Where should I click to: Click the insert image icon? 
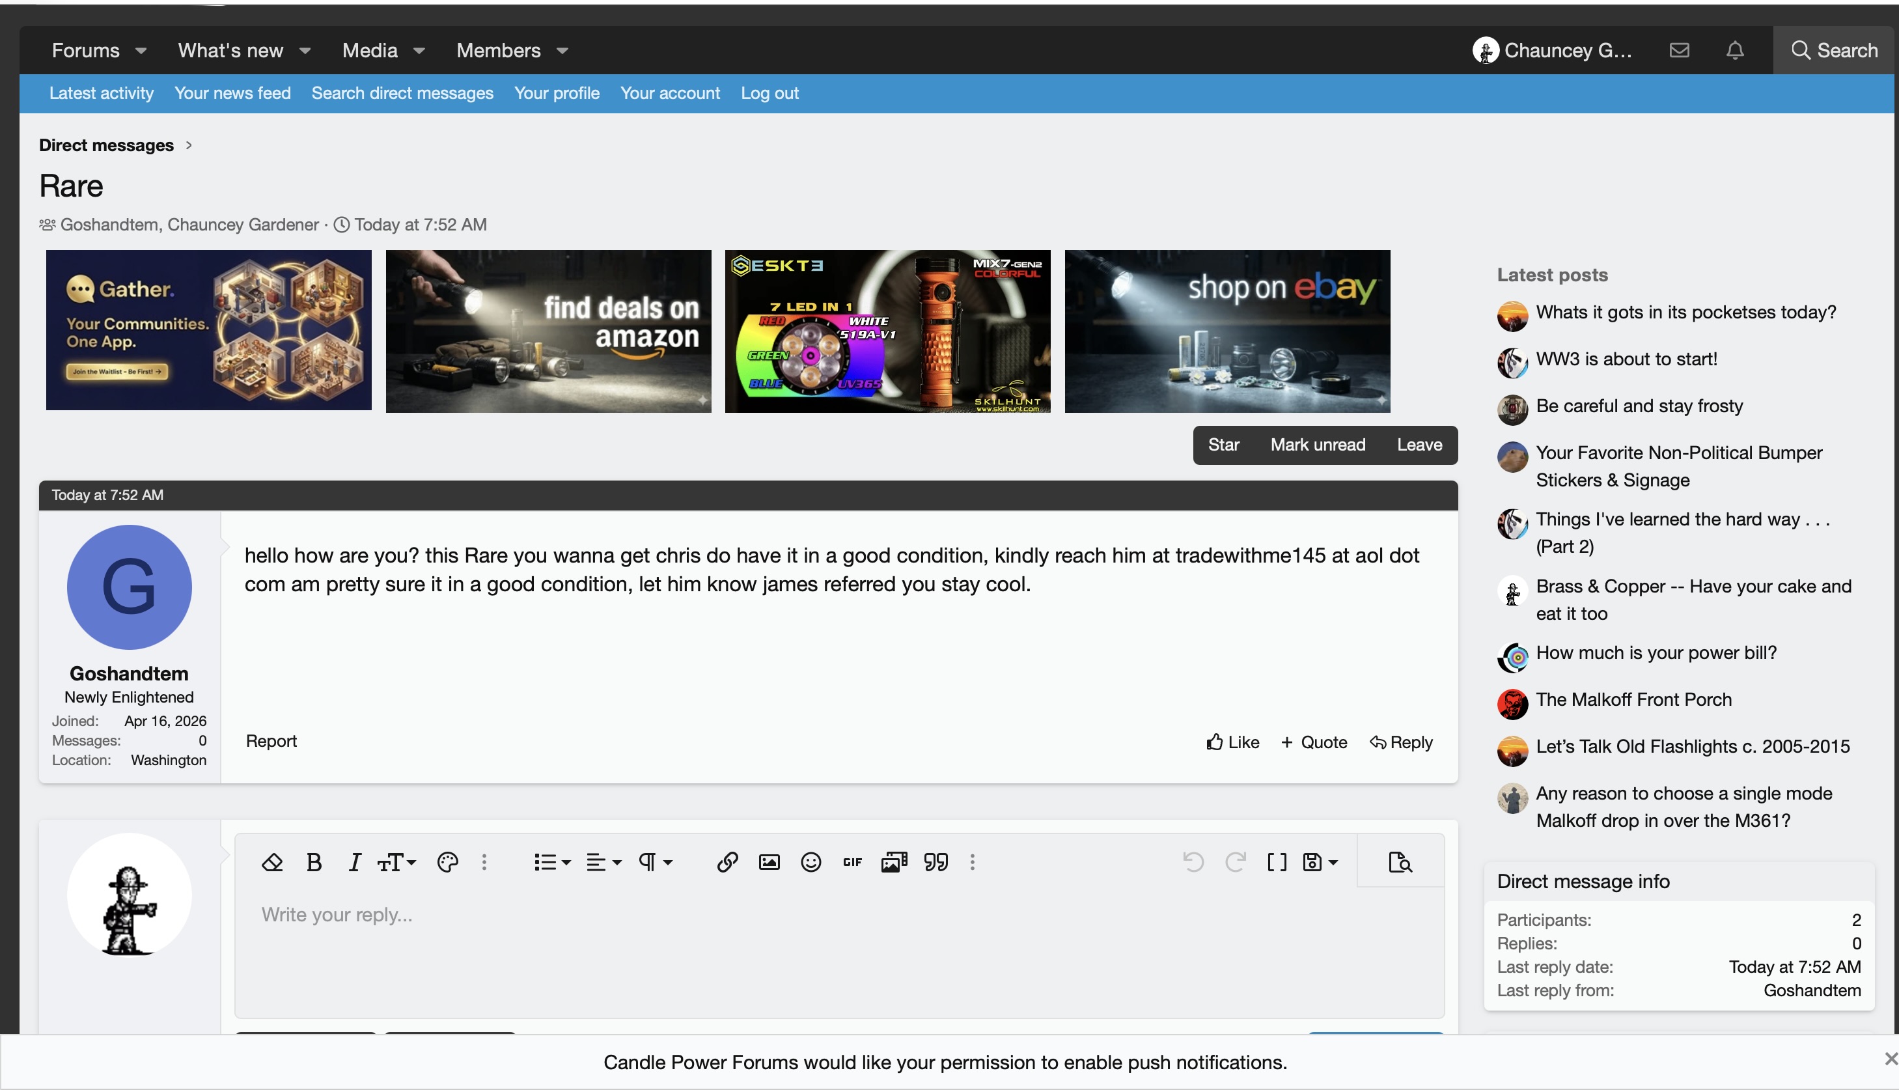[769, 862]
